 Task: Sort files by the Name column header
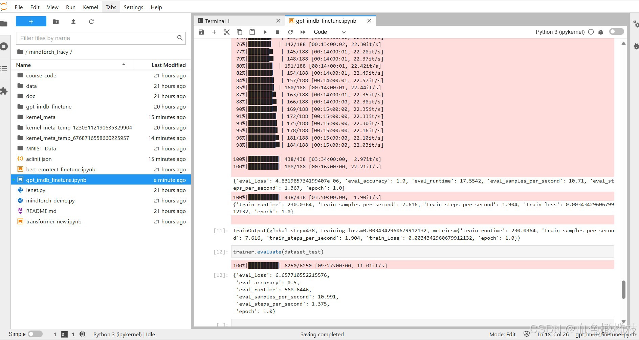pyautogui.click(x=72, y=65)
